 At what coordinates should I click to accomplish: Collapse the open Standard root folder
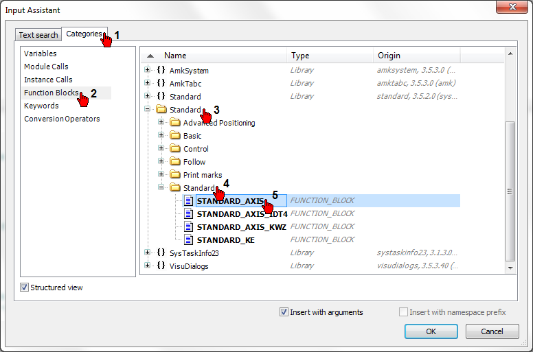coord(147,109)
